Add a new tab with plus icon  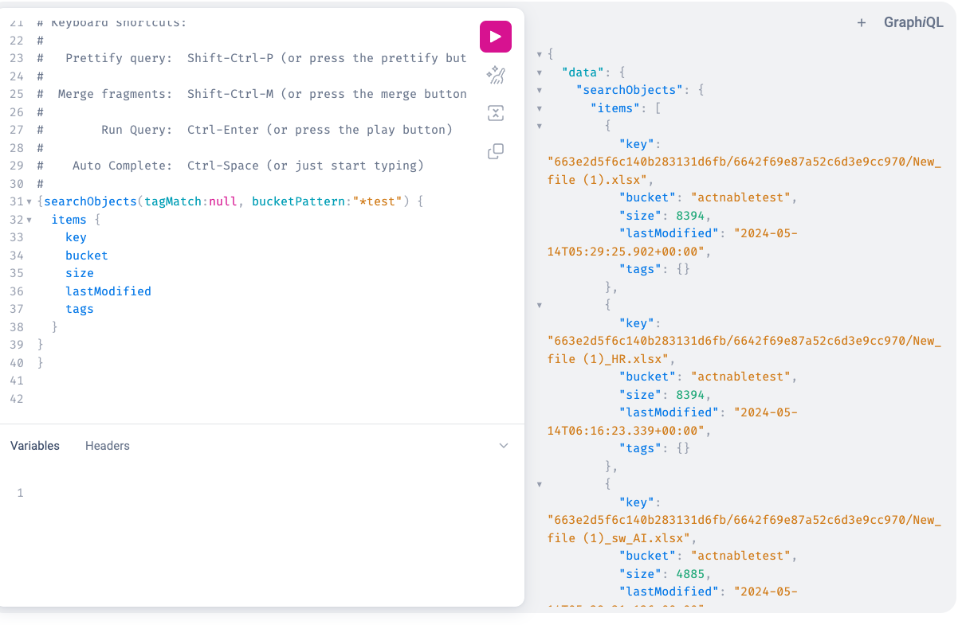861,23
